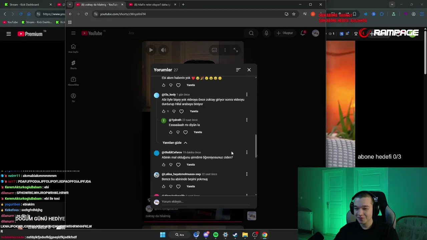The width and height of the screenshot is (427, 240).
Task: Toggle Shorts subtitles button
Action: point(214,50)
